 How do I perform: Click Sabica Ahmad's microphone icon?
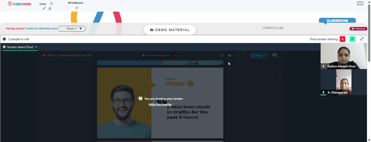[x=324, y=66]
